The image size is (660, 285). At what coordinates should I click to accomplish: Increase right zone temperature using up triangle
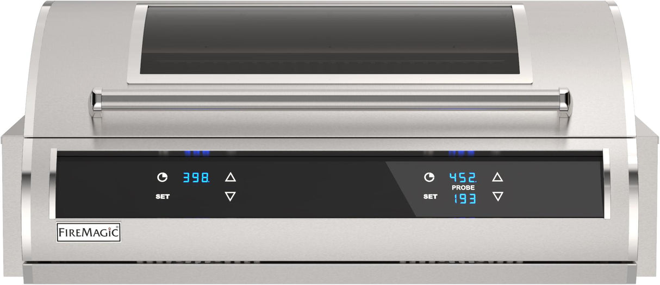(497, 177)
